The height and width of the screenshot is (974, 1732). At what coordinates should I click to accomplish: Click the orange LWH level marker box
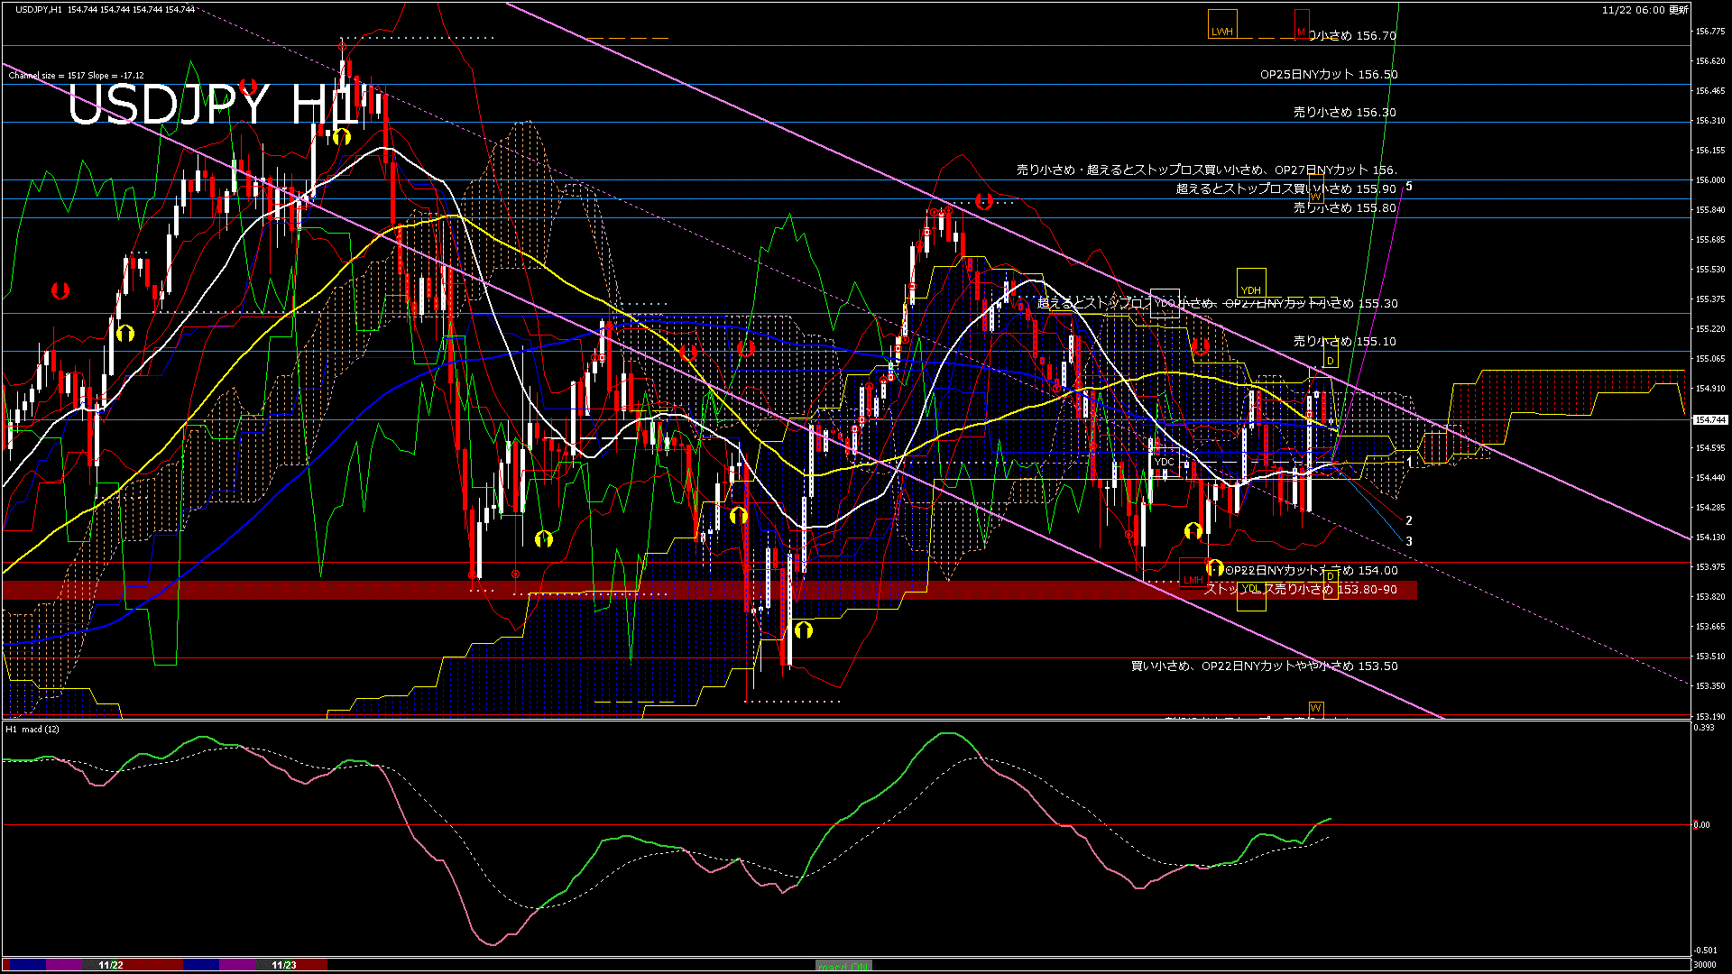pos(1222,24)
